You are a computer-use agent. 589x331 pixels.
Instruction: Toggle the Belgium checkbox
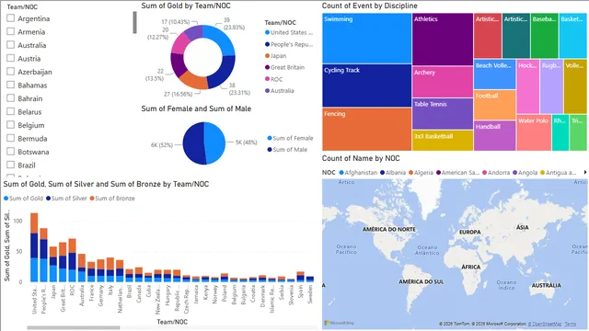point(11,125)
